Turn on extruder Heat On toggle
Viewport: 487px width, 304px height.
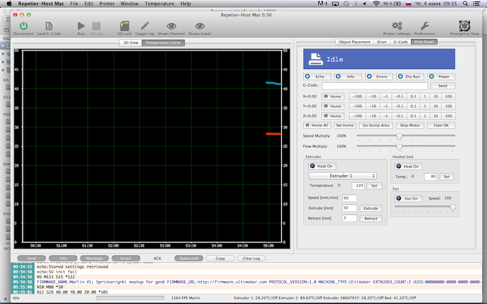click(x=321, y=166)
